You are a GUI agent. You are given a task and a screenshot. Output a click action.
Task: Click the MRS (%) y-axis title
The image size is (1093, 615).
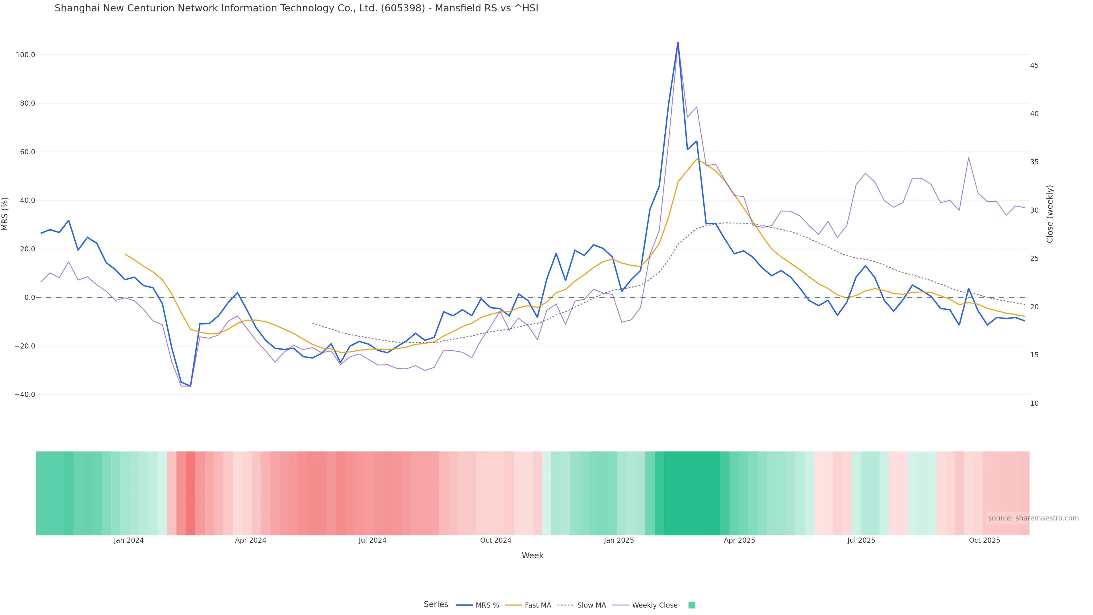pyautogui.click(x=5, y=214)
